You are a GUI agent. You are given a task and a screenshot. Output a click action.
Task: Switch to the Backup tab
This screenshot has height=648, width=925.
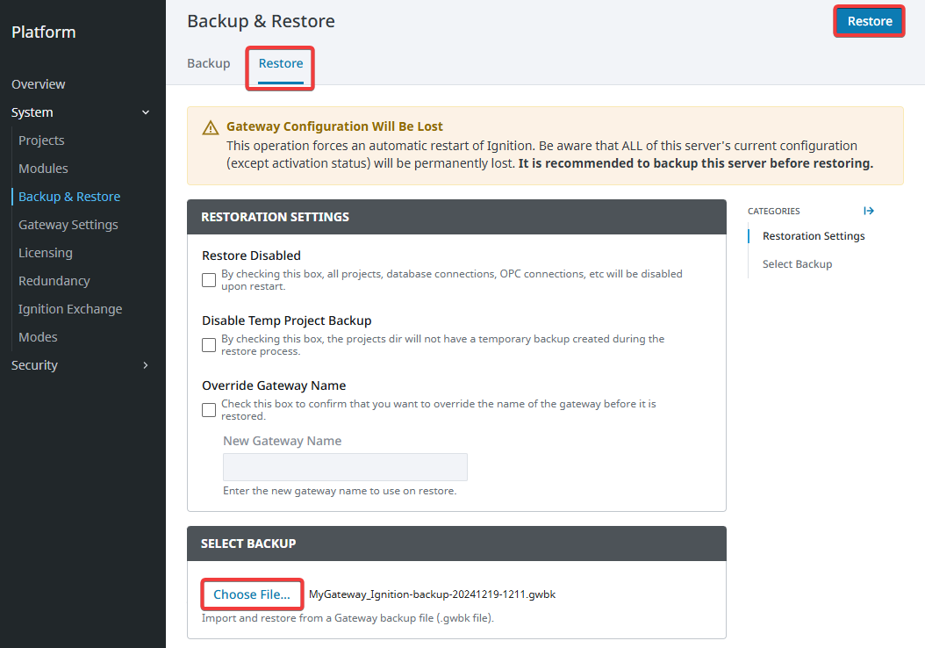[208, 63]
